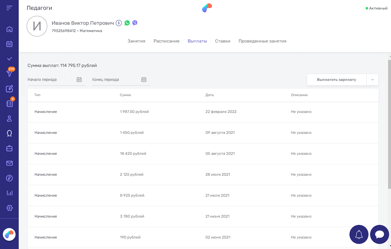The height and width of the screenshot is (249, 391).
Task: Open the bar chart reports icon
Action: coord(10,193)
